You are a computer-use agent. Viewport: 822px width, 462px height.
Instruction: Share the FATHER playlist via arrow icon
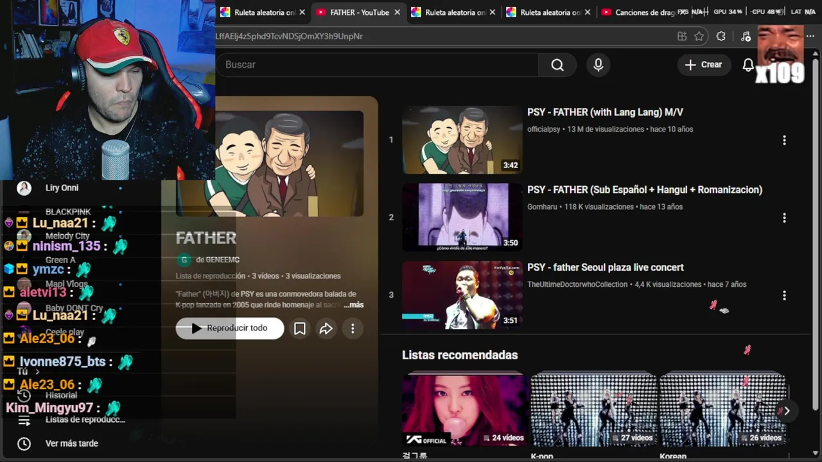pyautogui.click(x=326, y=329)
